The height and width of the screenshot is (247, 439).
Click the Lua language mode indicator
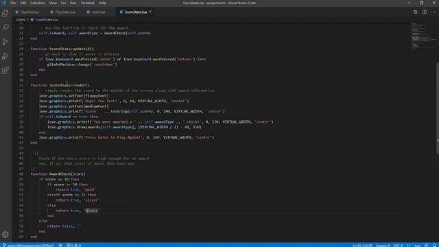tap(417, 245)
